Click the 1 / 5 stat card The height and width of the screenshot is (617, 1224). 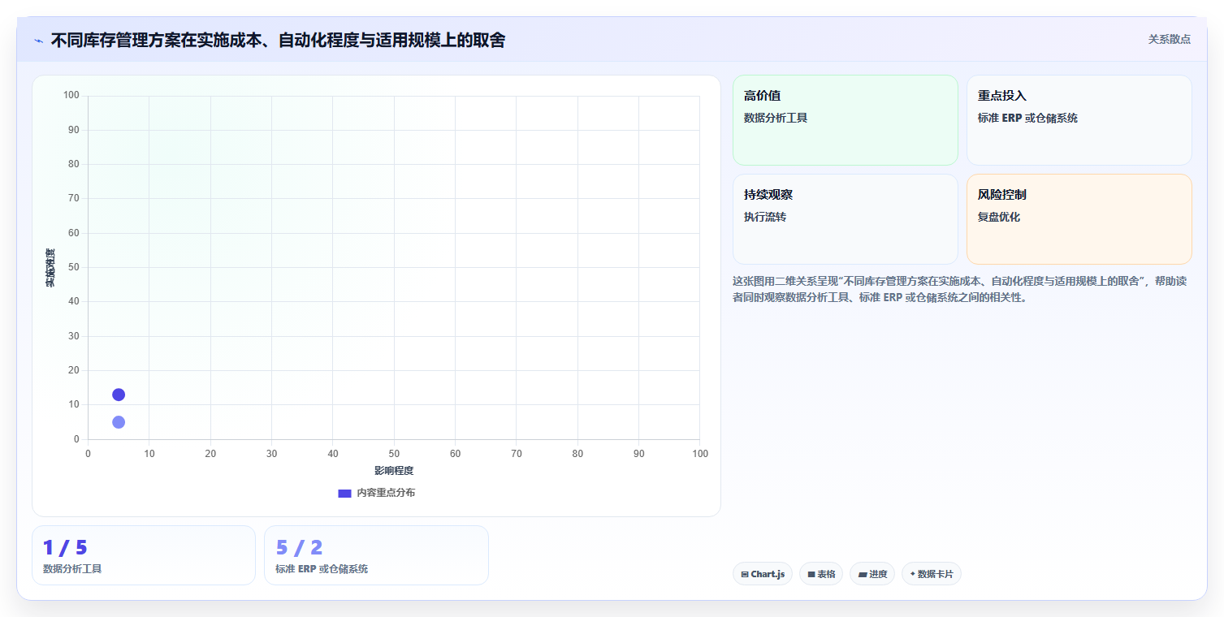tap(144, 555)
